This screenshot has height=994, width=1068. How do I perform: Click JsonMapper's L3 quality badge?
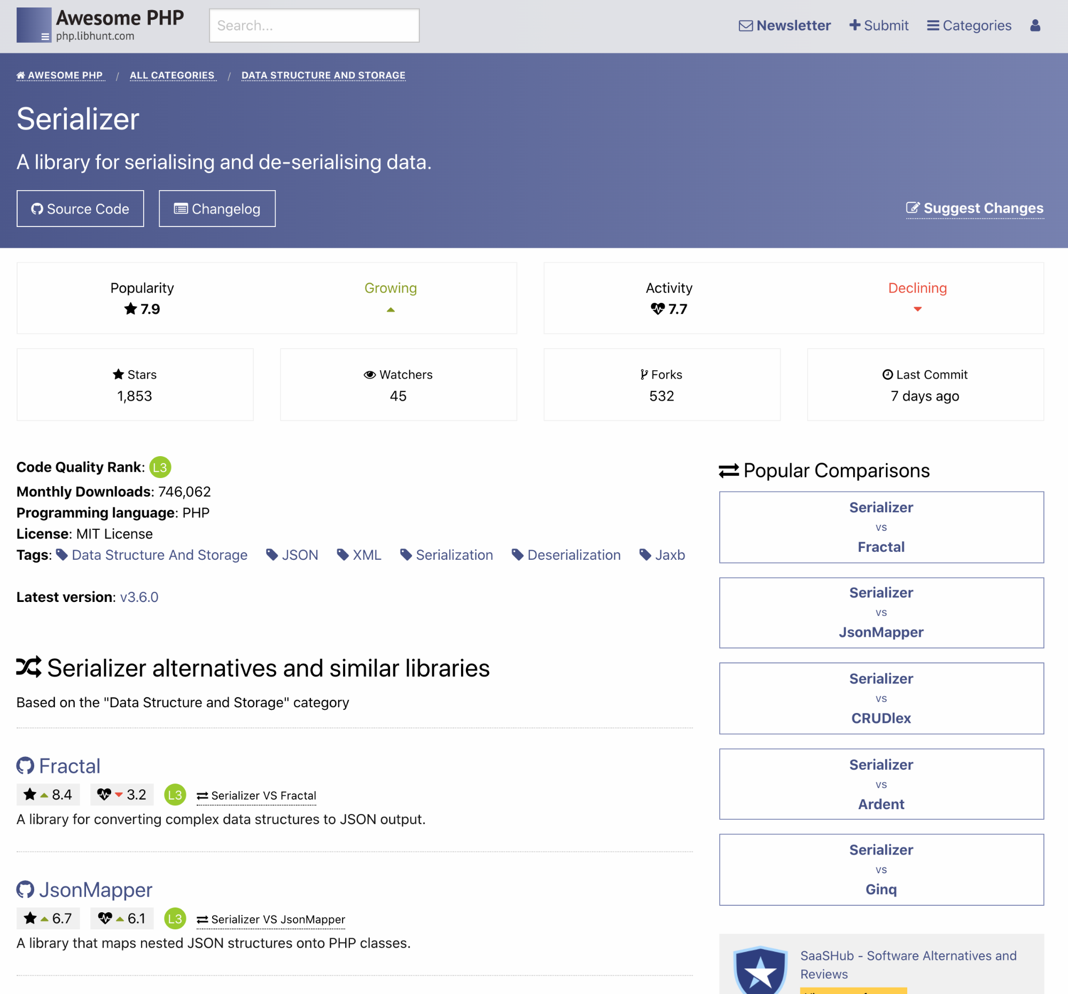pos(175,919)
